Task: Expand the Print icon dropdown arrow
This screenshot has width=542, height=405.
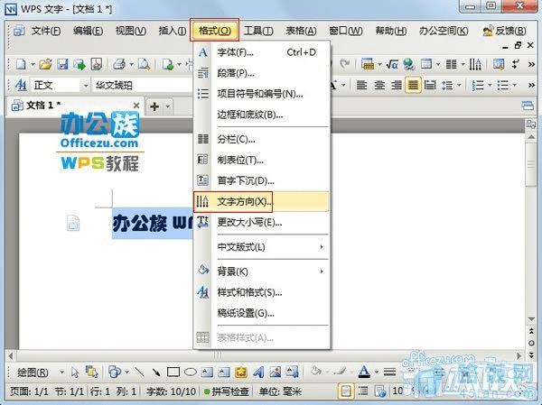Action: pos(131,64)
